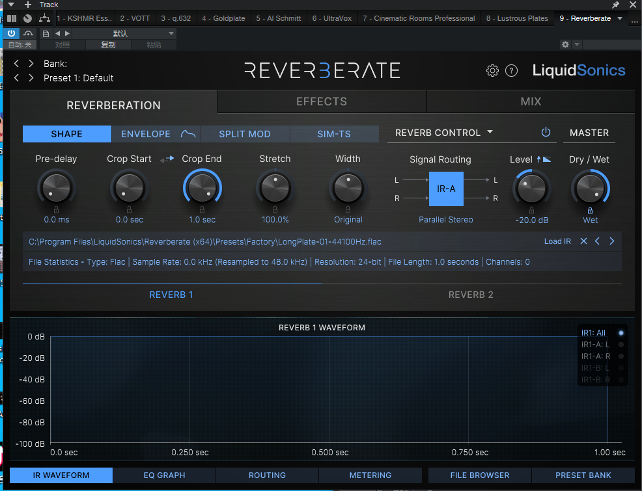Toggle the Crop Start lock icon
Viewport: 642px width, 491px height.
129,209
